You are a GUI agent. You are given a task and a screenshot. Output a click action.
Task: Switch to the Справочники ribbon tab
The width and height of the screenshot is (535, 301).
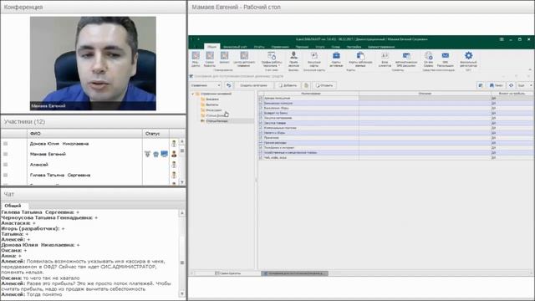[280, 47]
